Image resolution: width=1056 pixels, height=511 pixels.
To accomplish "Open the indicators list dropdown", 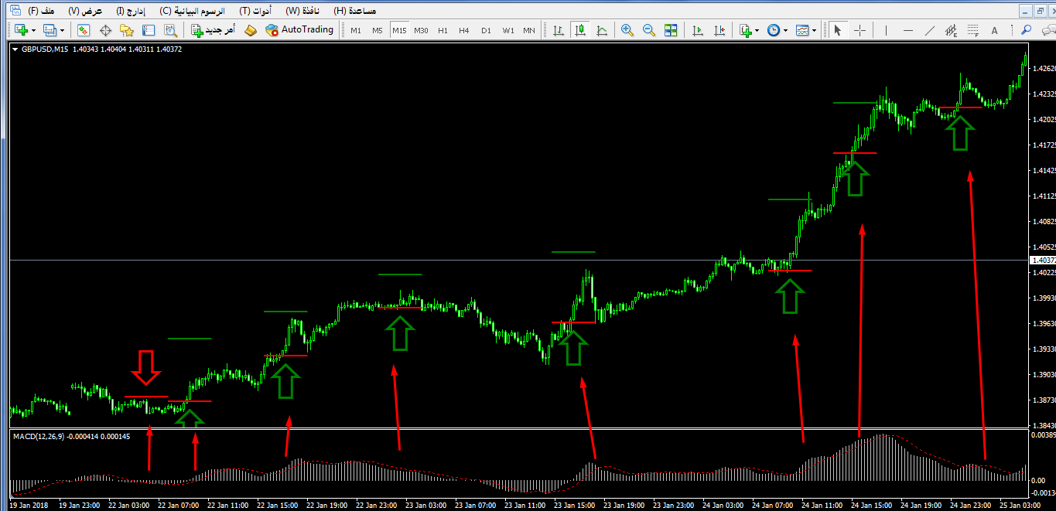I will 758,30.
